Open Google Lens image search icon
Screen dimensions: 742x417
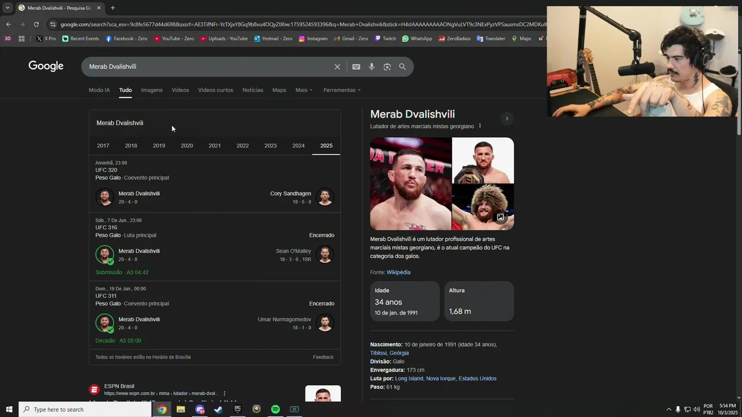(387, 67)
